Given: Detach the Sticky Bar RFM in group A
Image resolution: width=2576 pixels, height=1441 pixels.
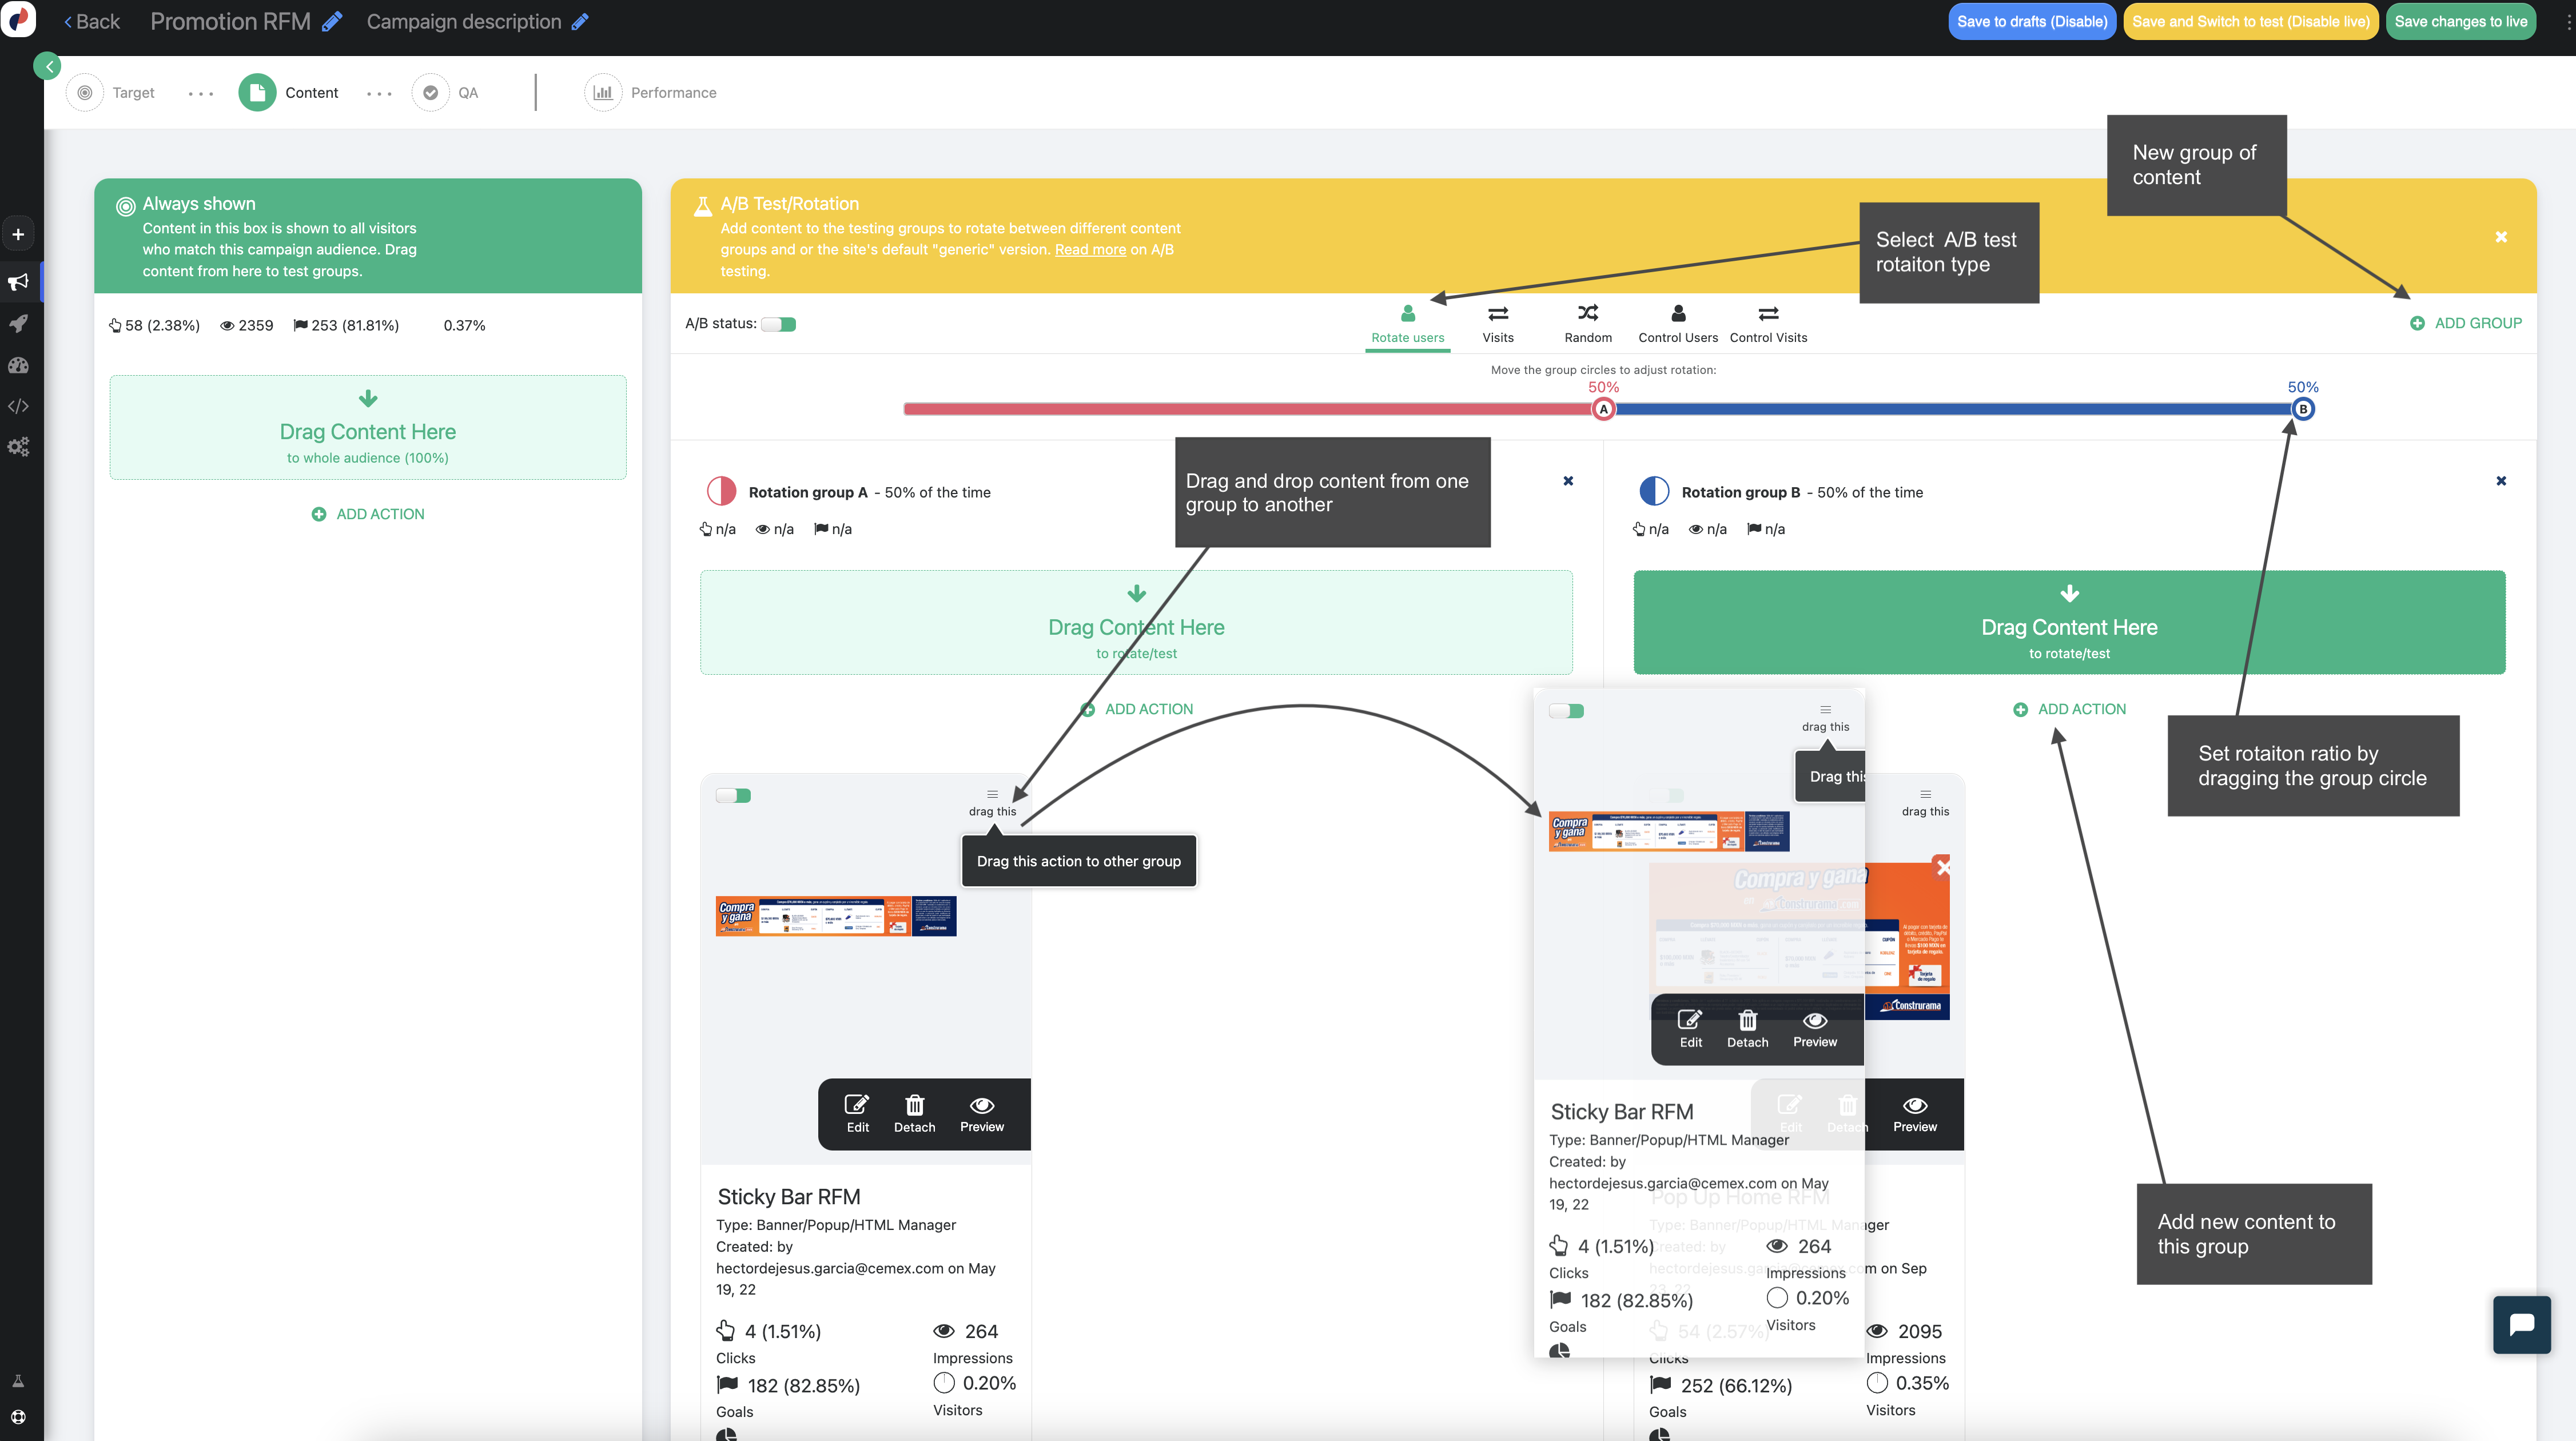Looking at the screenshot, I should (914, 1113).
